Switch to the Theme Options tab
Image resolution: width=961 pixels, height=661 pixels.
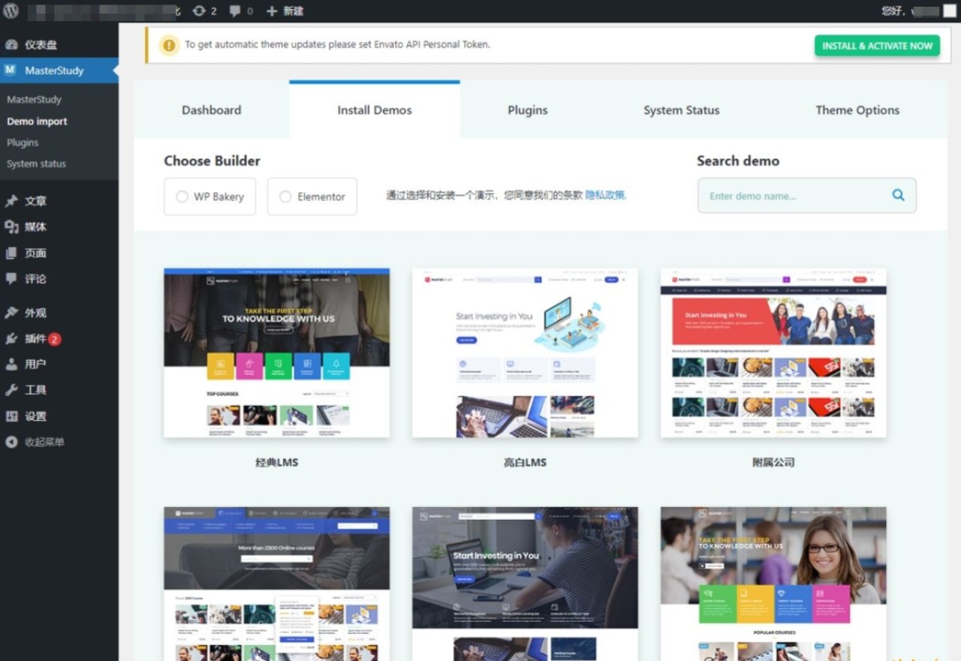tap(857, 110)
